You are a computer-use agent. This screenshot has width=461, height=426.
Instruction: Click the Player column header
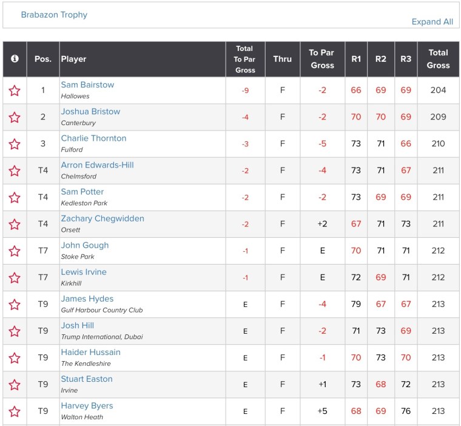[x=73, y=59]
